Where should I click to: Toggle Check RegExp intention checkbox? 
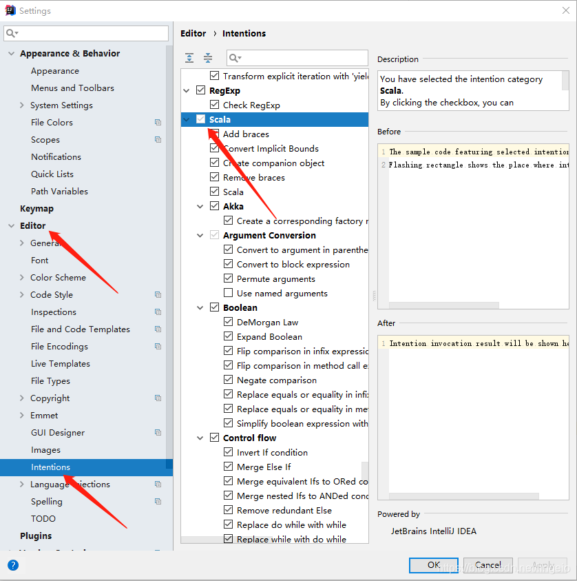(x=214, y=105)
